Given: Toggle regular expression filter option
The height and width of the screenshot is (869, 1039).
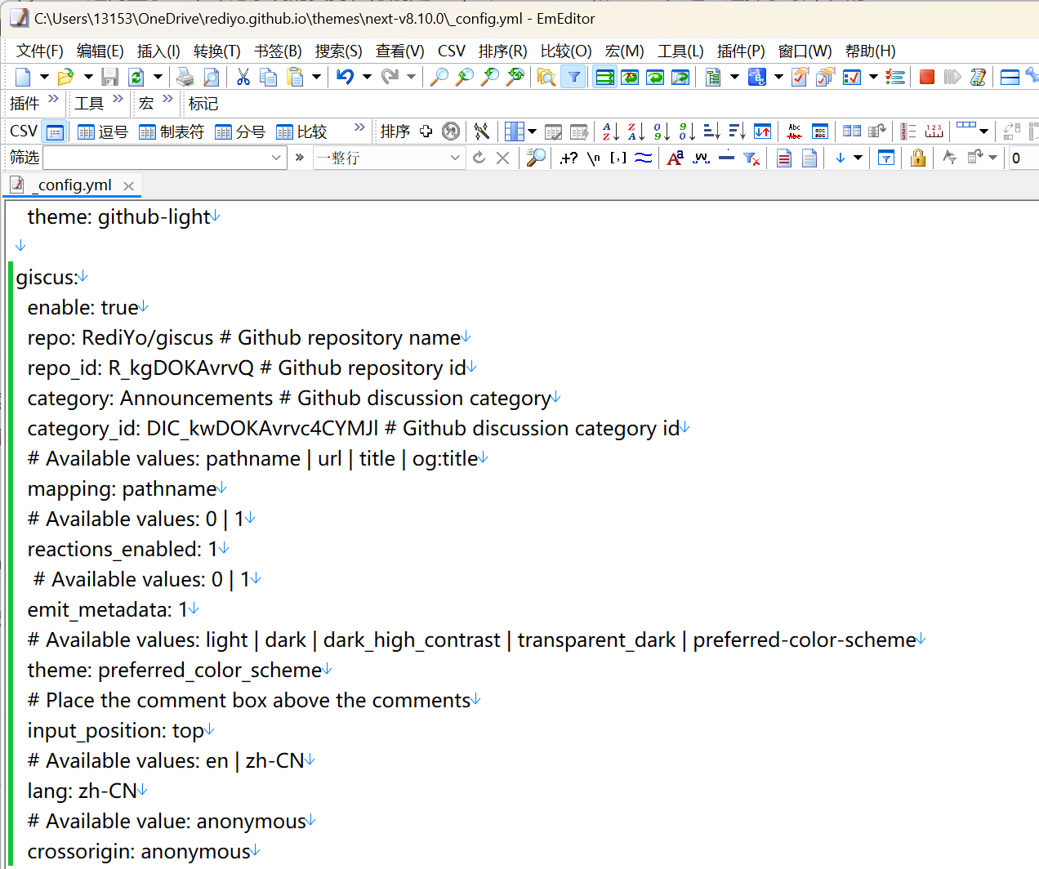Looking at the screenshot, I should [x=569, y=158].
